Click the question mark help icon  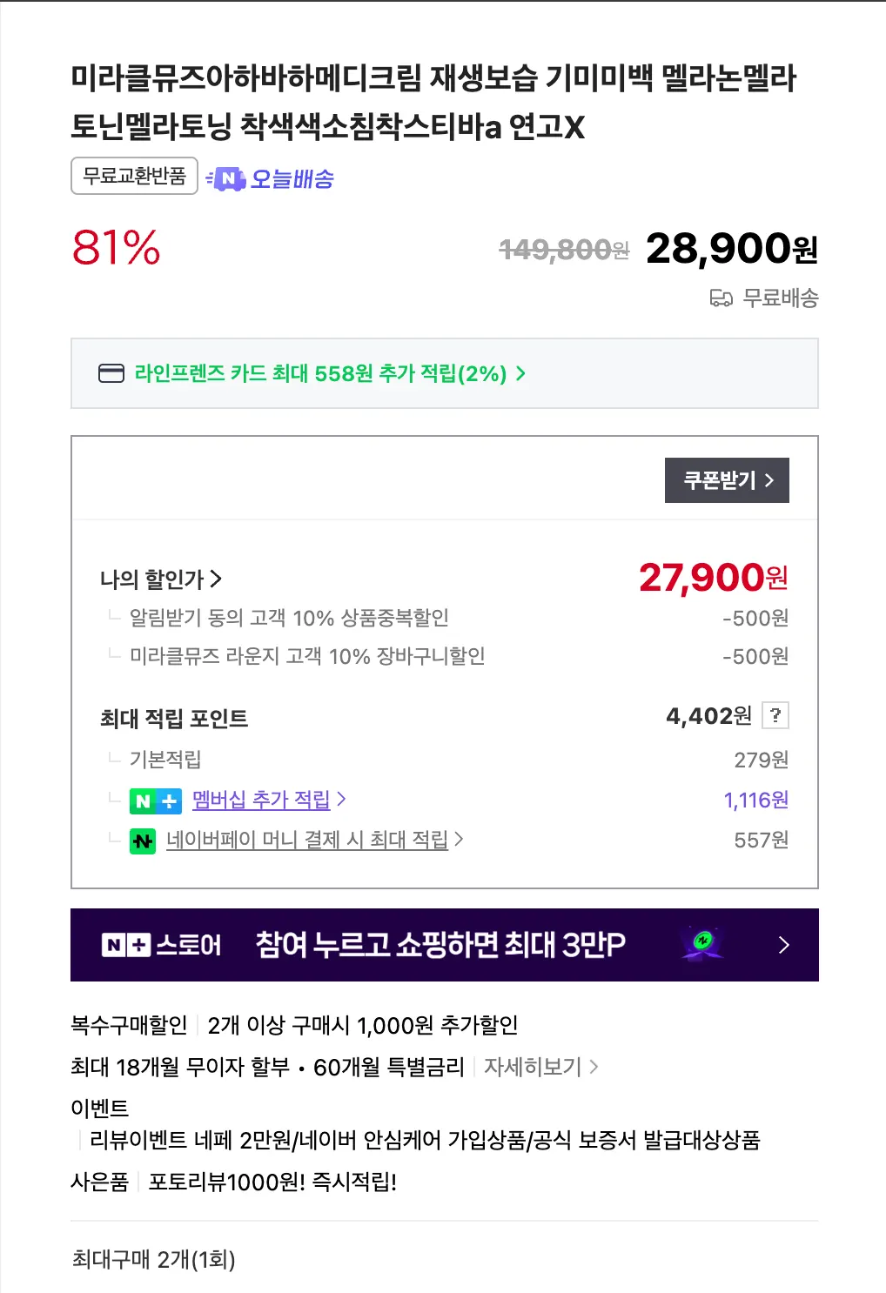click(x=775, y=715)
